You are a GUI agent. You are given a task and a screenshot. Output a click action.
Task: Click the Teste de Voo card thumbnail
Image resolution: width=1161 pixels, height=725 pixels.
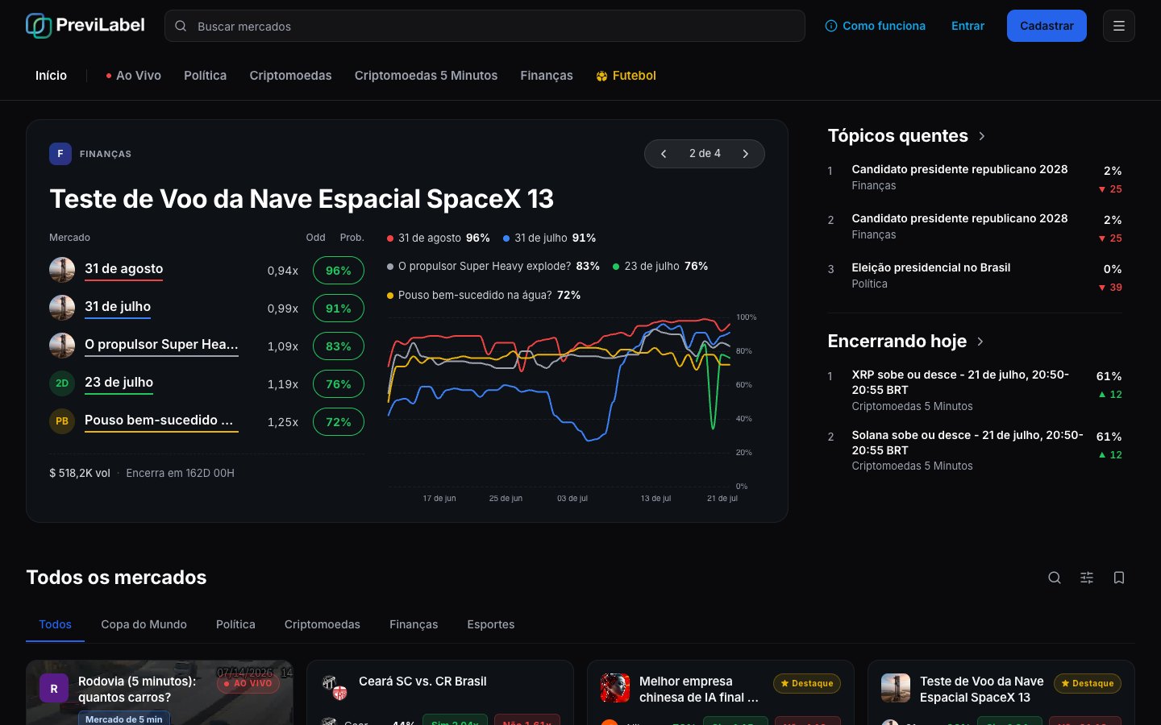coord(896,688)
